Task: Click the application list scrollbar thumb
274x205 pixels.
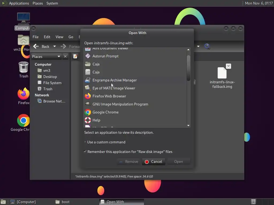Action: click(188, 68)
